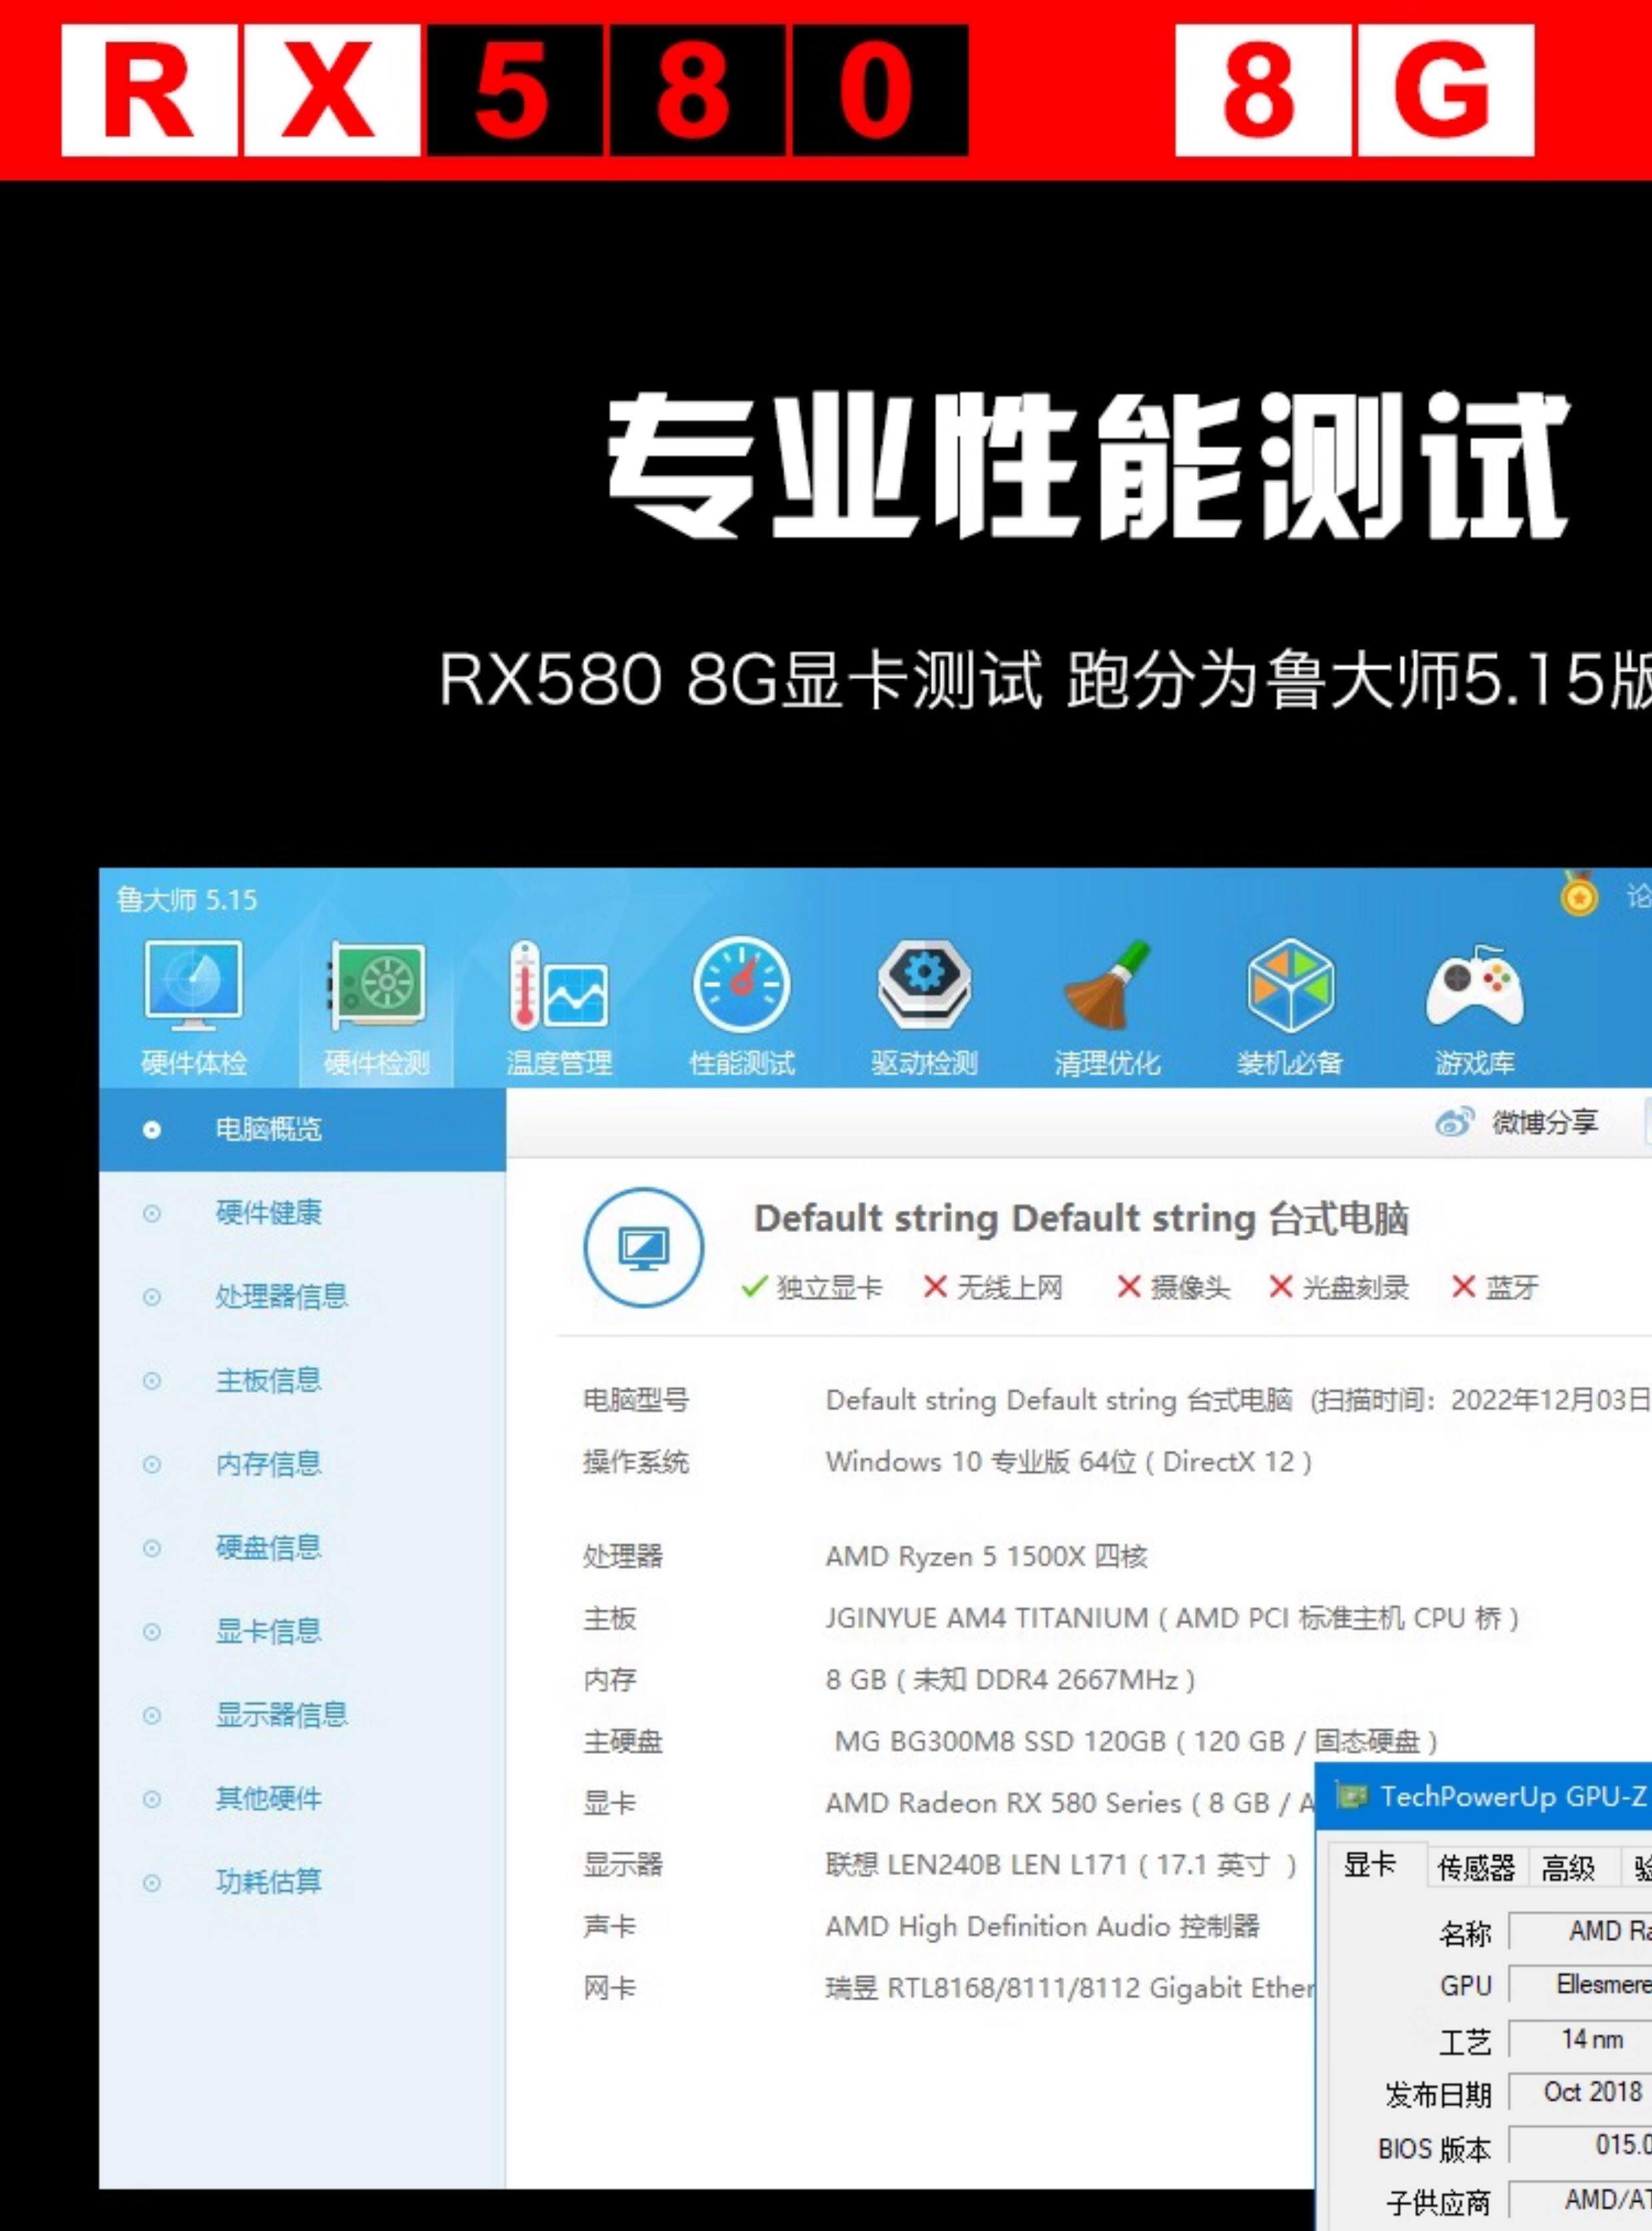This screenshot has height=2231, width=1652.
Task: Click the 电脑型号 row value text
Action: (1238, 1399)
